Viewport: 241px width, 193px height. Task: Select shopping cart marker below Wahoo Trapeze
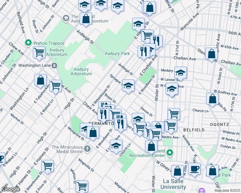pyautogui.click(x=39, y=52)
